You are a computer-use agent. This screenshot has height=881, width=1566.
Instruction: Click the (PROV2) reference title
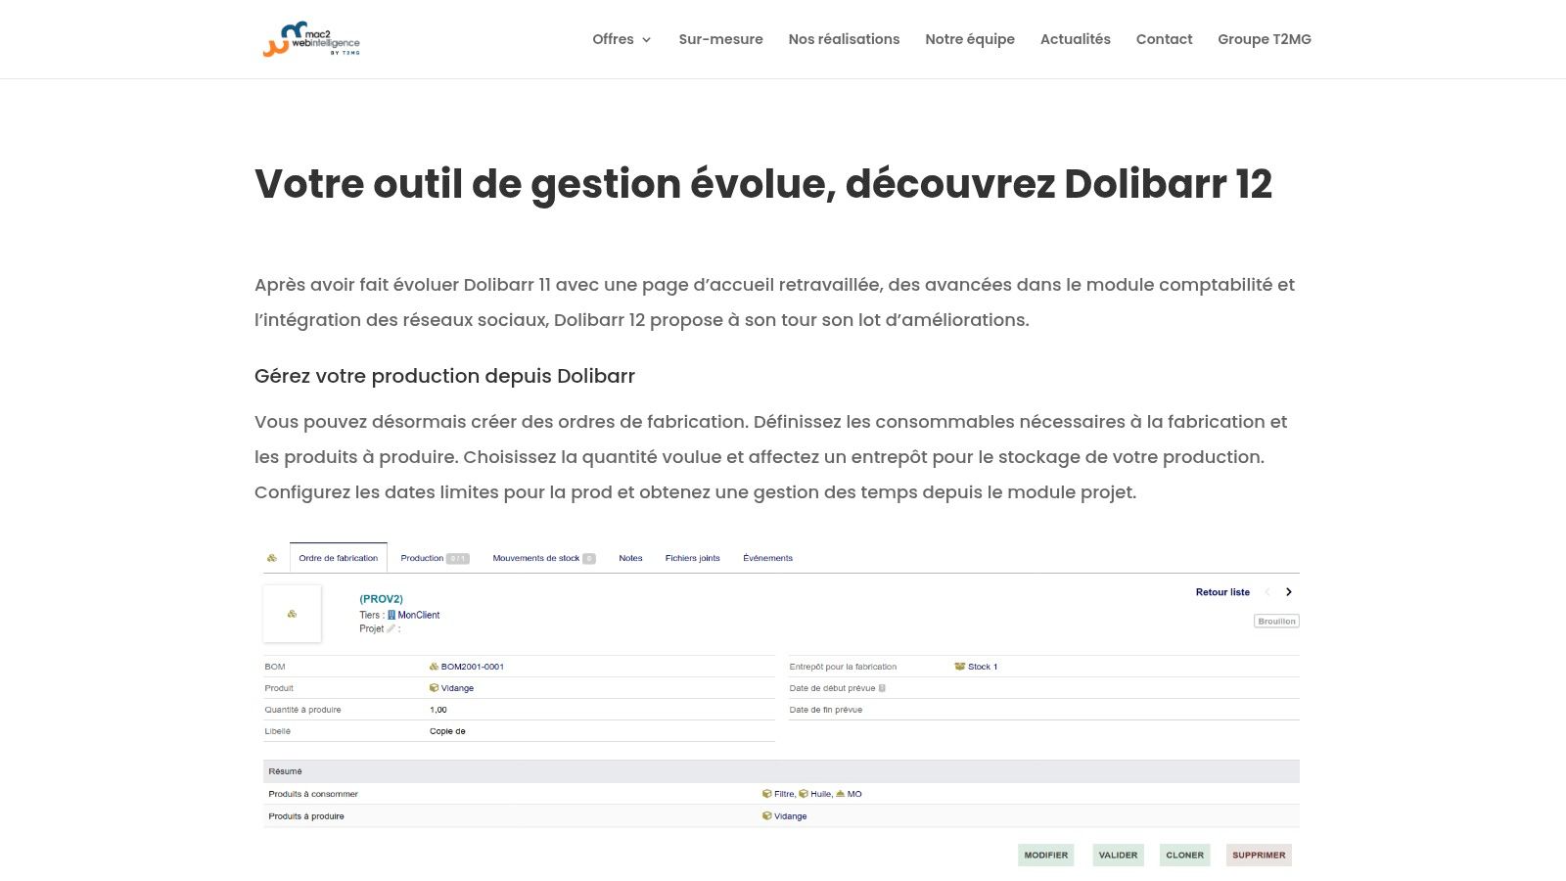381,599
